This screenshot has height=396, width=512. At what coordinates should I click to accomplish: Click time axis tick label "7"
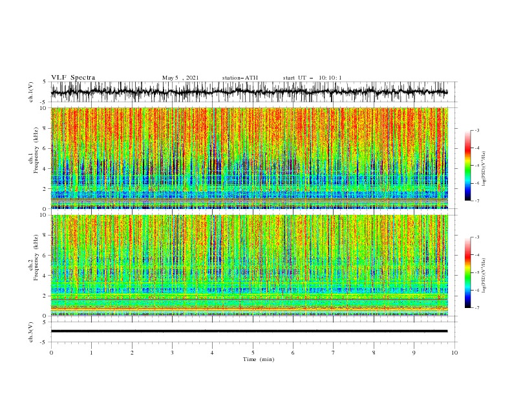click(334, 353)
